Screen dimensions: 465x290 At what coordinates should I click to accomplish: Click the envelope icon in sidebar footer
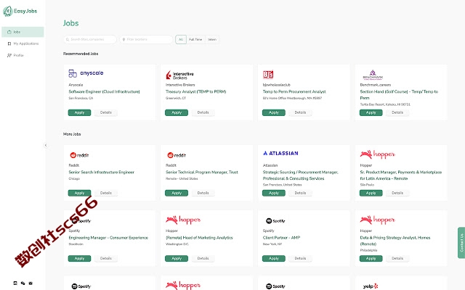point(31,283)
